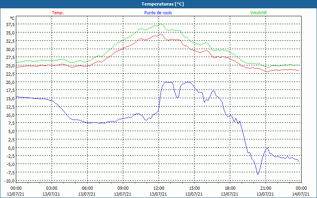Click the 37,5 y-axis value
Viewport: 317px width, 198px height.
[x=10, y=25]
